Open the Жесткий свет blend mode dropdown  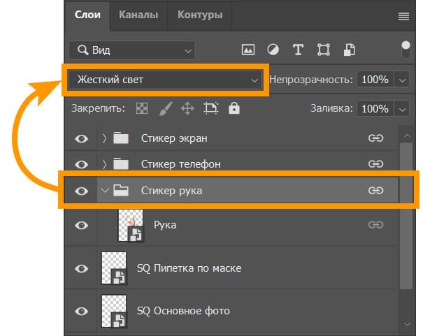(x=166, y=80)
